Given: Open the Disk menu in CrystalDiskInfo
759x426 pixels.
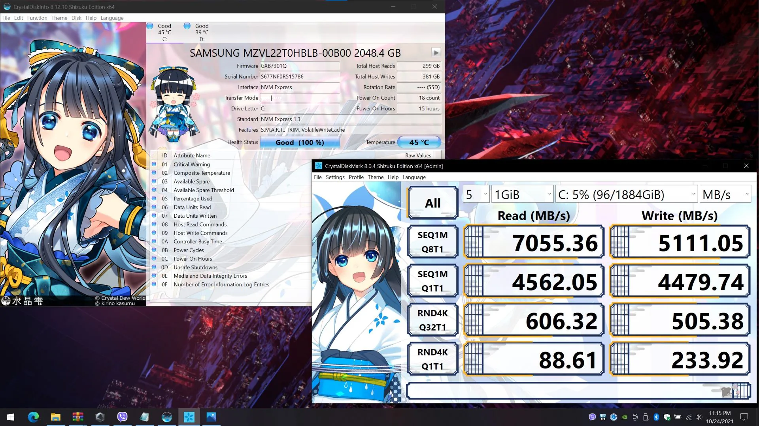Looking at the screenshot, I should coord(76,18).
